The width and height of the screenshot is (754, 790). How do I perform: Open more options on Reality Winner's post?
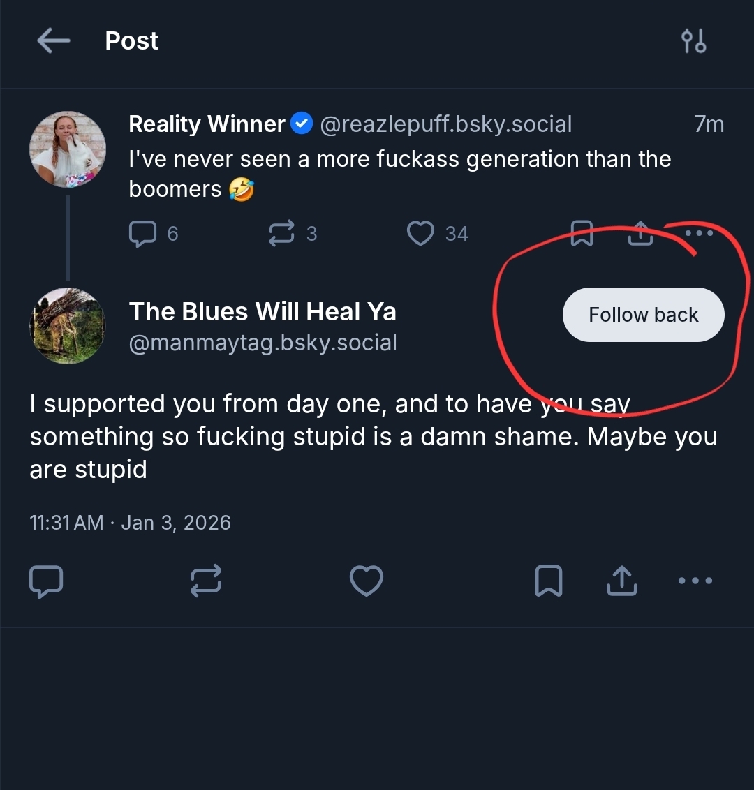(699, 232)
